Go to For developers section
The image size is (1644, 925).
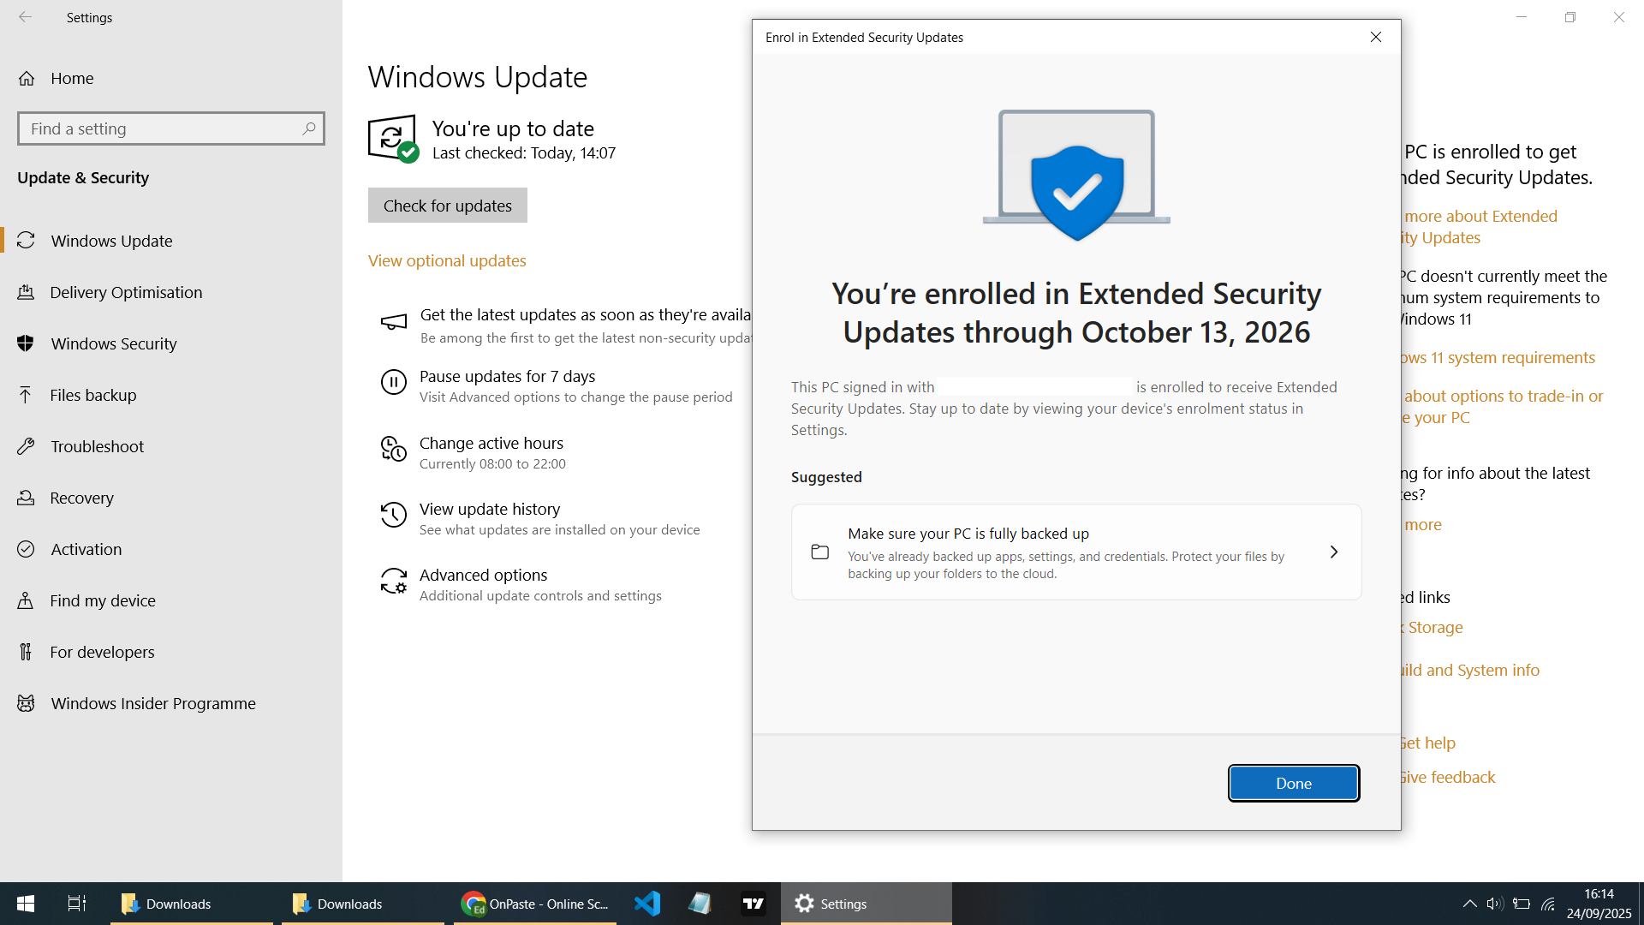coord(102,652)
